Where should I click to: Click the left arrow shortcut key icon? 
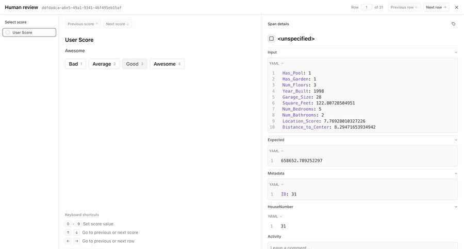68,241
